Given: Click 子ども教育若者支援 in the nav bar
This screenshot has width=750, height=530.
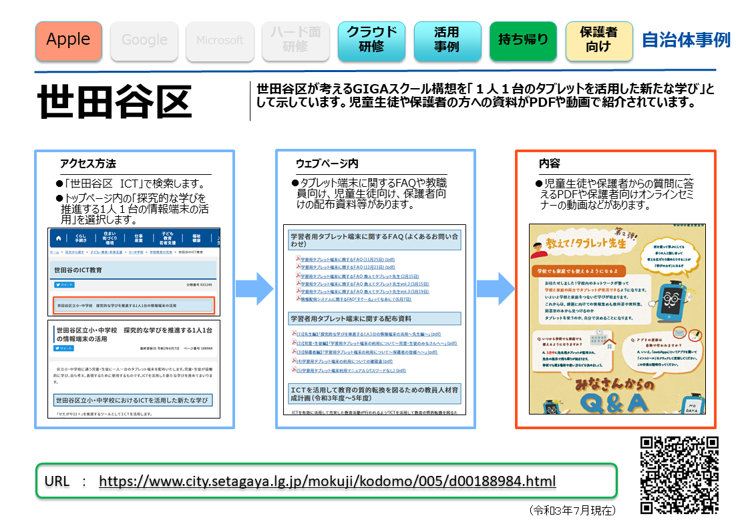Looking at the screenshot, I should (x=168, y=238).
